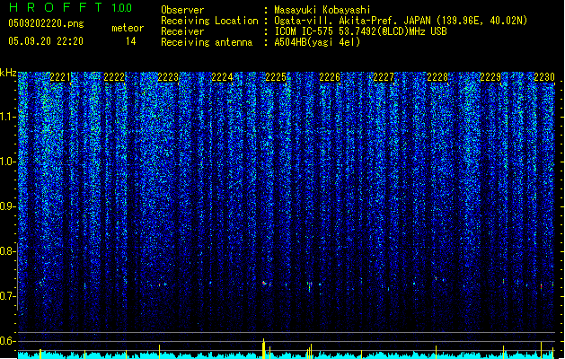Click the filename 0509202220.png

tap(46, 23)
